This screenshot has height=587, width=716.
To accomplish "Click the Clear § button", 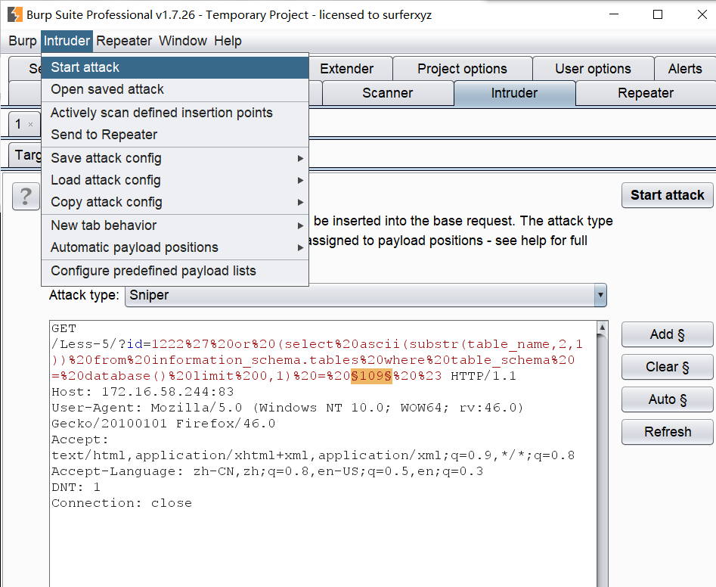I will click(x=667, y=367).
